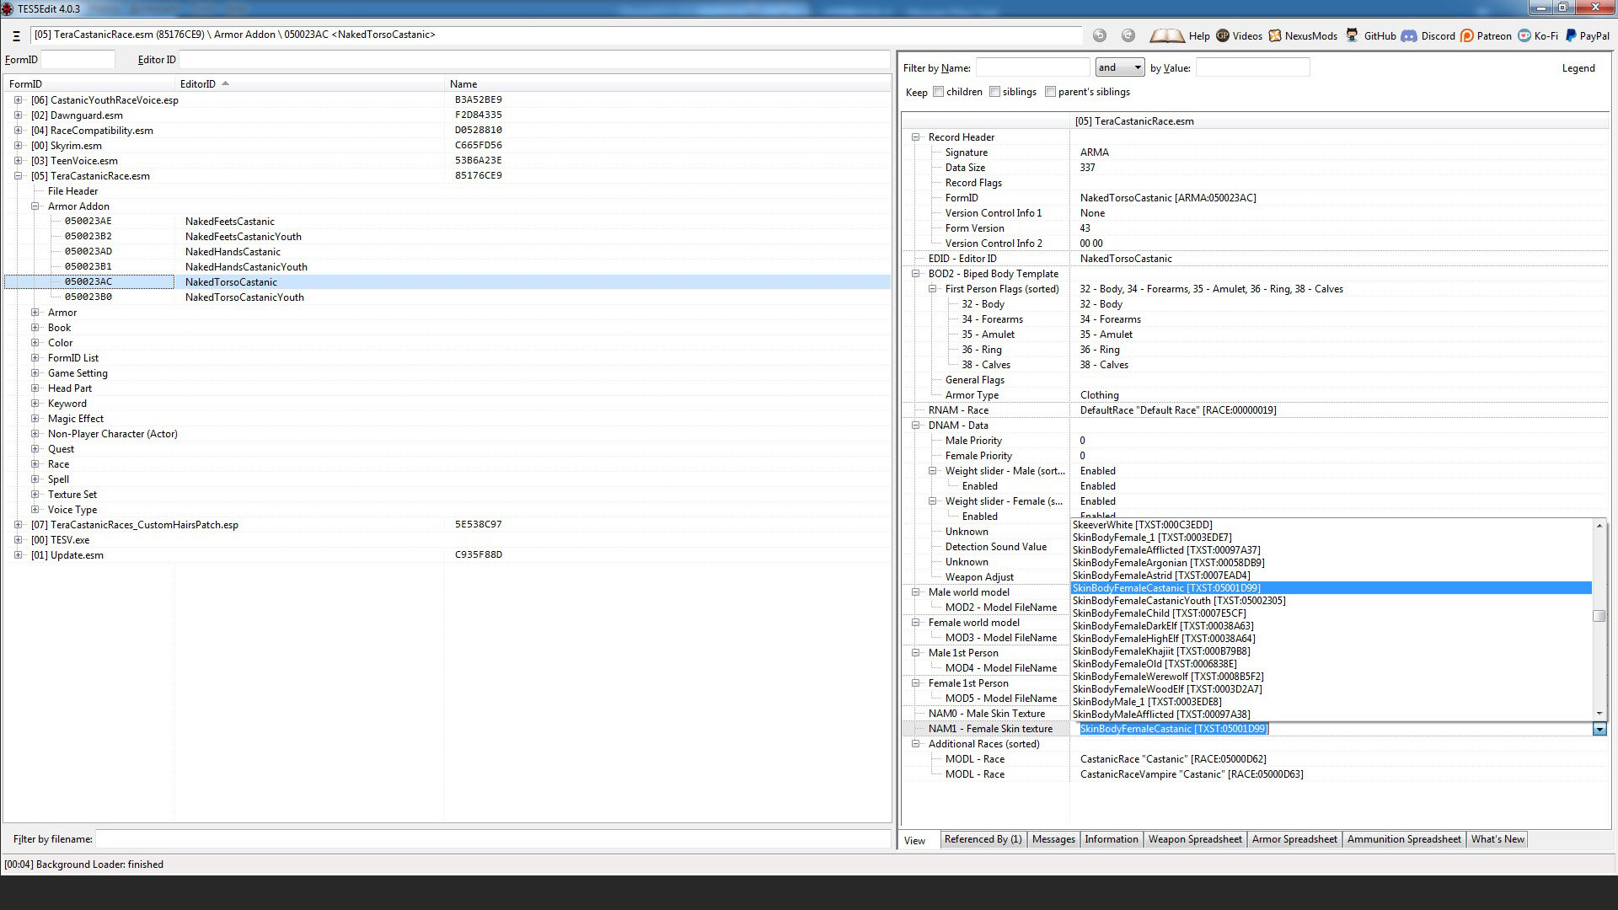Open the Ko-Fi icon
1618x910 pixels.
click(x=1524, y=35)
